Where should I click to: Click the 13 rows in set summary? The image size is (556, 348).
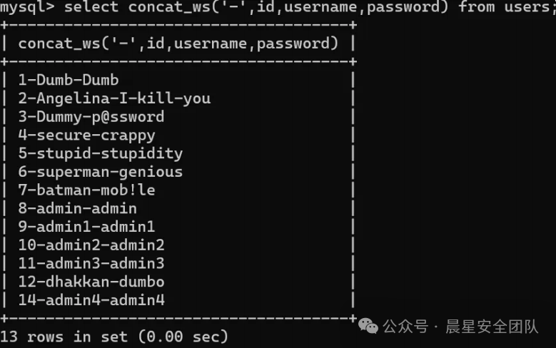[x=114, y=336]
